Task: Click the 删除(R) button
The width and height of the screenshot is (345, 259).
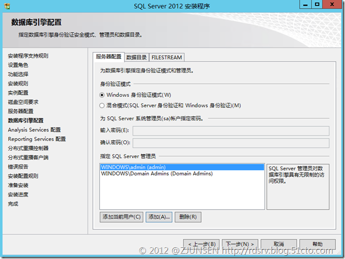Action: pyautogui.click(x=188, y=217)
